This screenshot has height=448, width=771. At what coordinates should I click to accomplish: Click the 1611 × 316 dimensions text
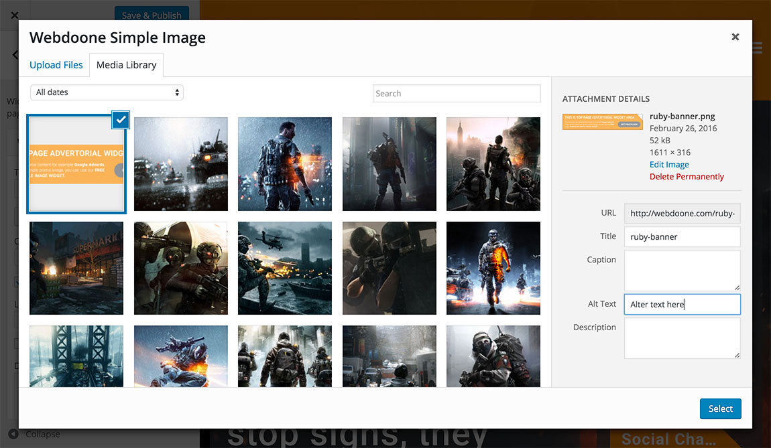(670, 152)
